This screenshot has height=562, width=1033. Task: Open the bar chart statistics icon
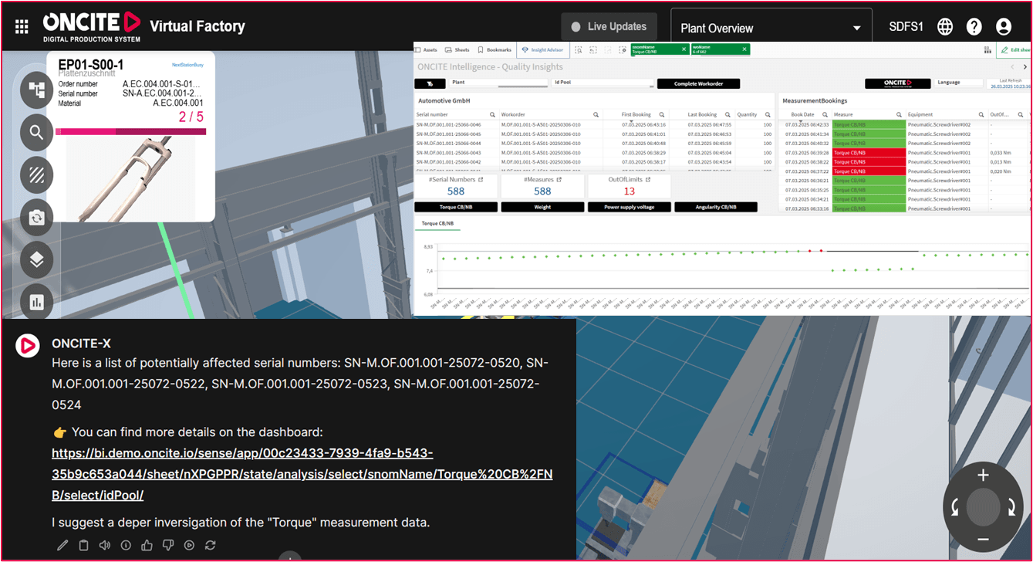pos(36,302)
